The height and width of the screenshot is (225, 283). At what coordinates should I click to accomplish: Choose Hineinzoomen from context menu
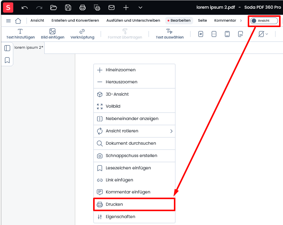(134, 70)
